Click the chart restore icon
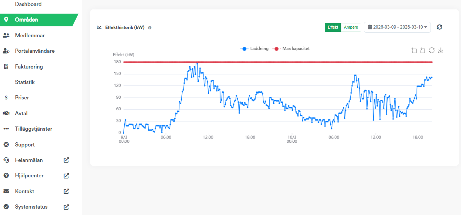Screen dimensions: 461x215 (432, 50)
